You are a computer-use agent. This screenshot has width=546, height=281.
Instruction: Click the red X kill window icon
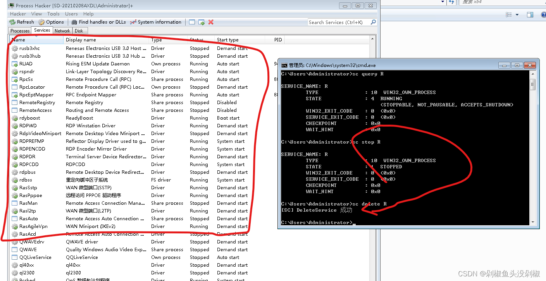[x=211, y=22]
